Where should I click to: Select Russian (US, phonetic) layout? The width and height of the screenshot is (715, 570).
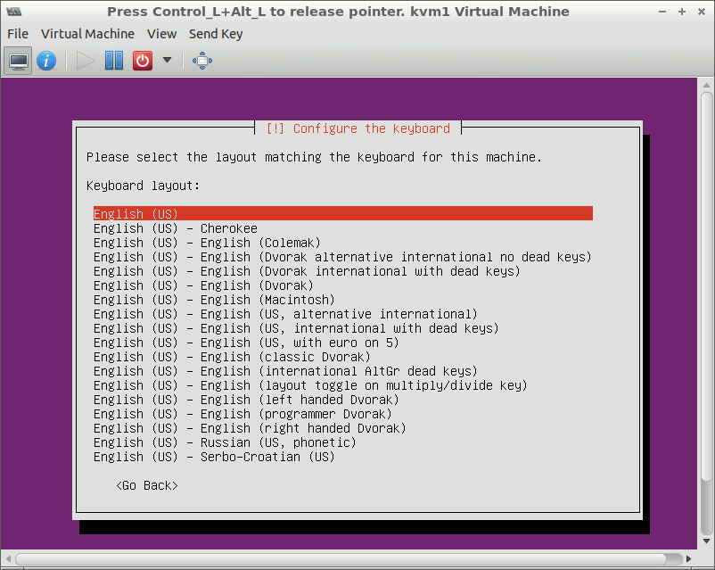coord(225,442)
